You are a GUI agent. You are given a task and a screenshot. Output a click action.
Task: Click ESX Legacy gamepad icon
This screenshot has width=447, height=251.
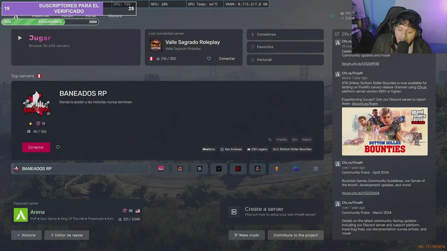point(249,149)
